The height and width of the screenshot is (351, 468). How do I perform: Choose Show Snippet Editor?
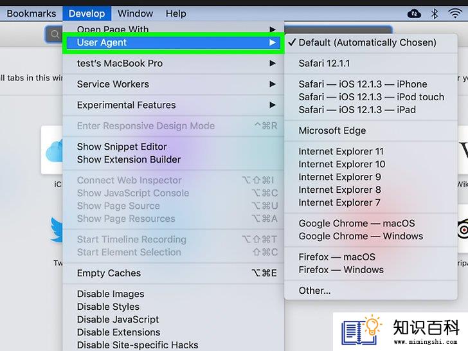(x=173, y=147)
